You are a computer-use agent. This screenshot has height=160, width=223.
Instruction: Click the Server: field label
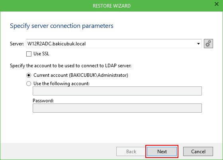[17, 44]
